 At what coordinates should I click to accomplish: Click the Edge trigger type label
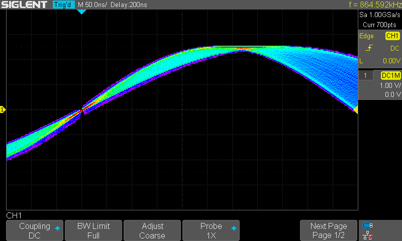[366, 36]
